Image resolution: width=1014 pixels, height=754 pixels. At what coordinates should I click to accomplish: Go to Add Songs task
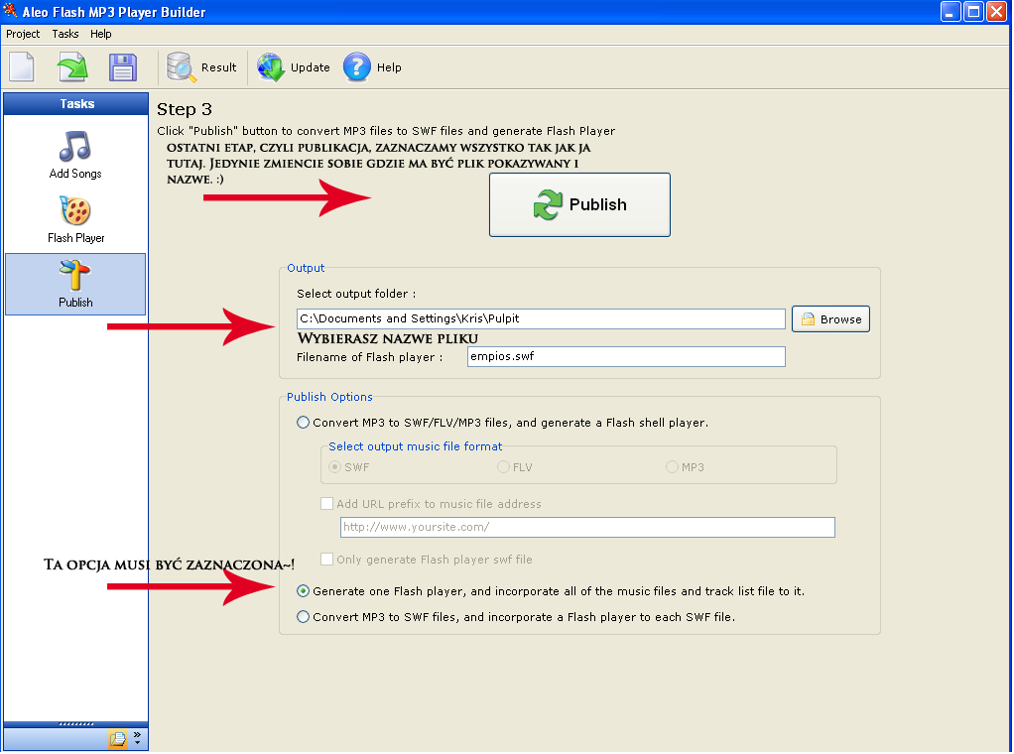75,155
